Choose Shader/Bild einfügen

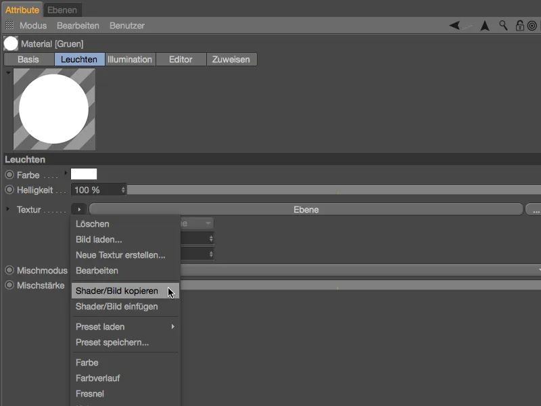point(126,307)
